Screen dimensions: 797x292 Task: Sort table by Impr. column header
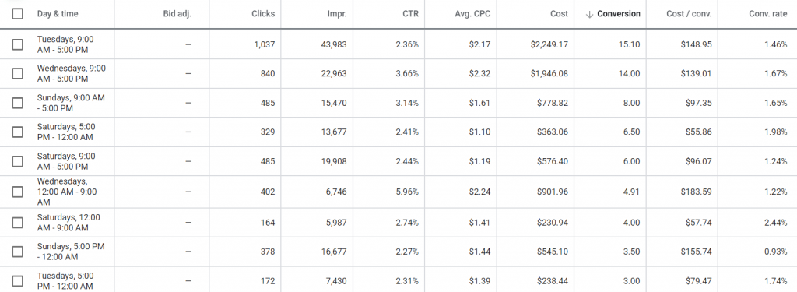click(x=337, y=14)
